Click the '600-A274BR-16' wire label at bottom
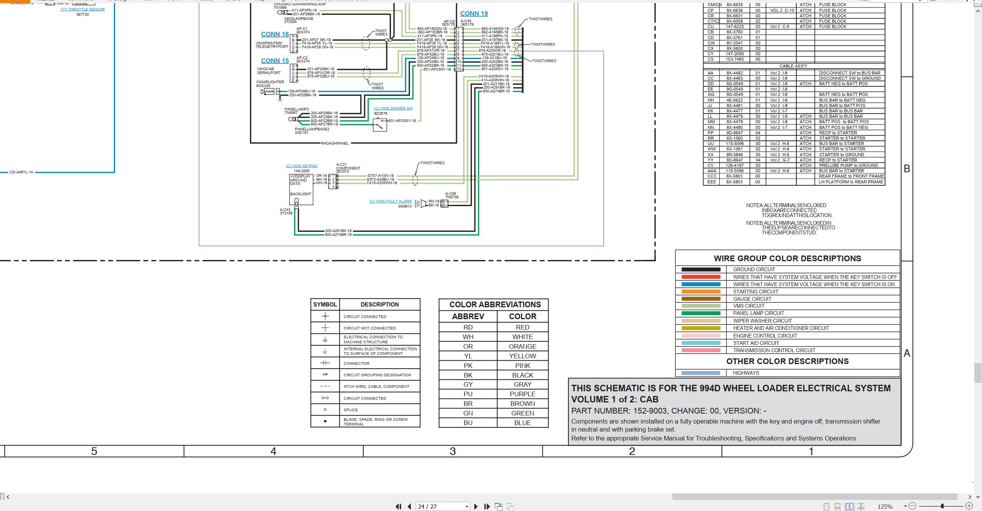 click(x=338, y=234)
